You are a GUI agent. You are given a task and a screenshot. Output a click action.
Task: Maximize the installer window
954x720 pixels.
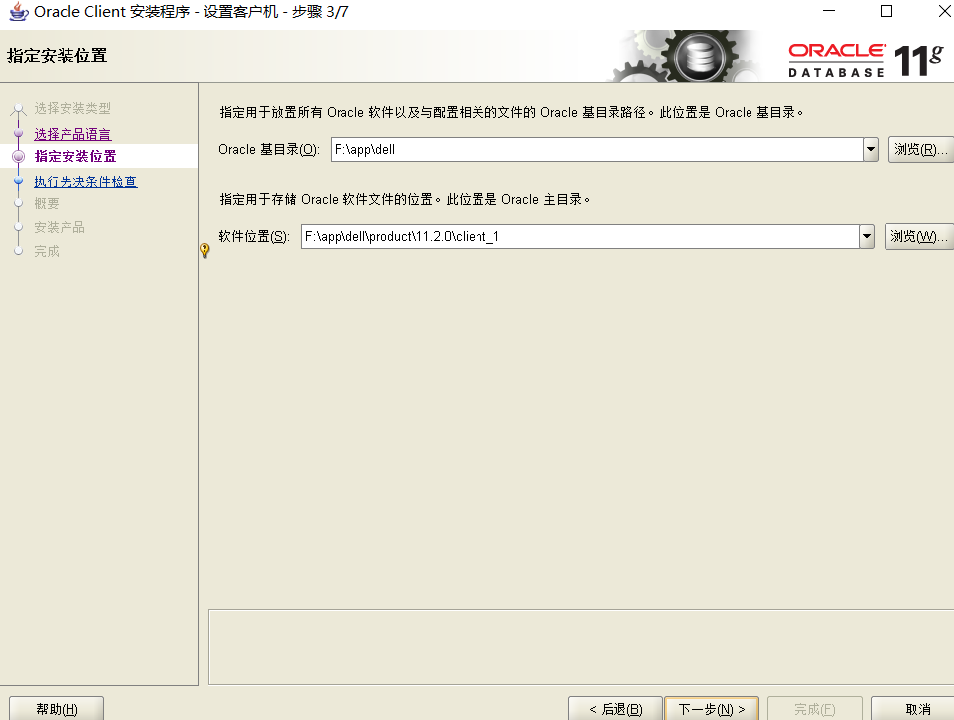pyautogui.click(x=886, y=11)
